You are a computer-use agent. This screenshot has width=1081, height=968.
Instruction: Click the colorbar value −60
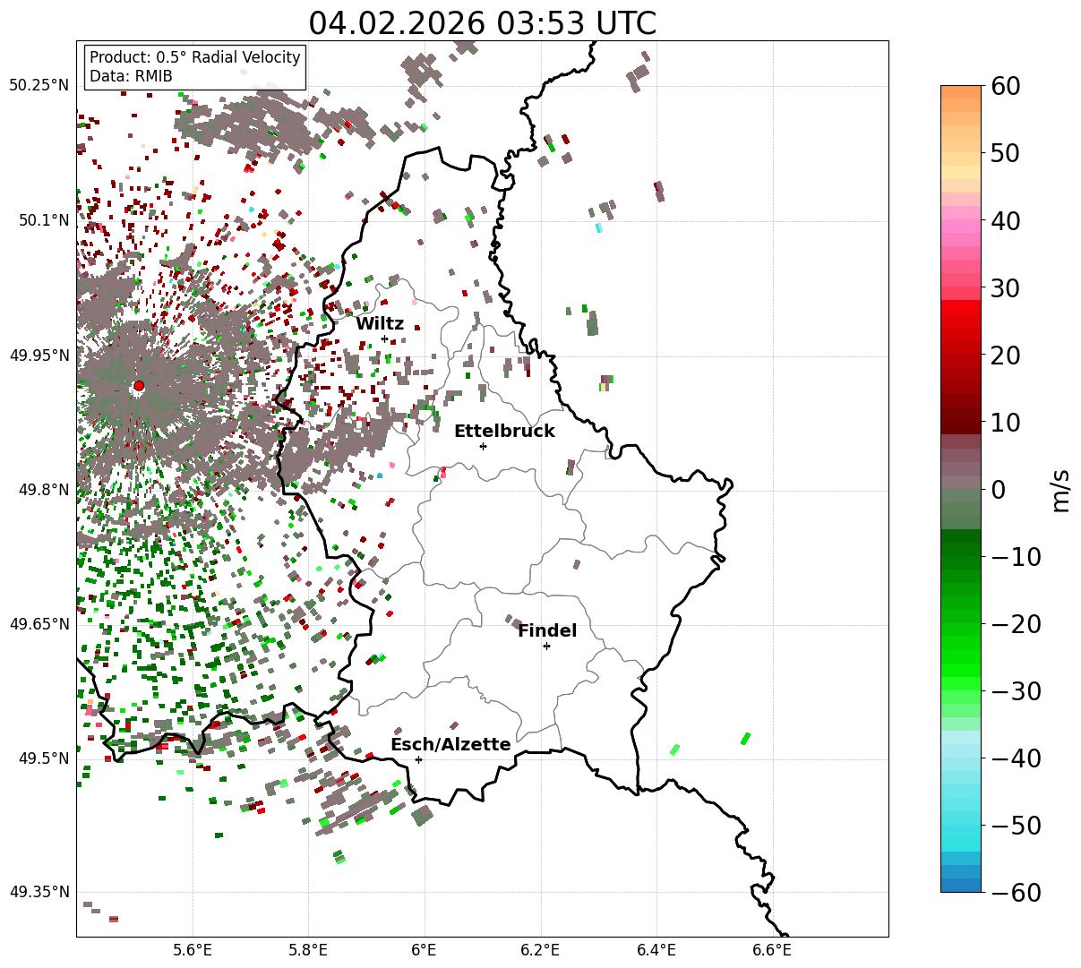pos(1015,893)
